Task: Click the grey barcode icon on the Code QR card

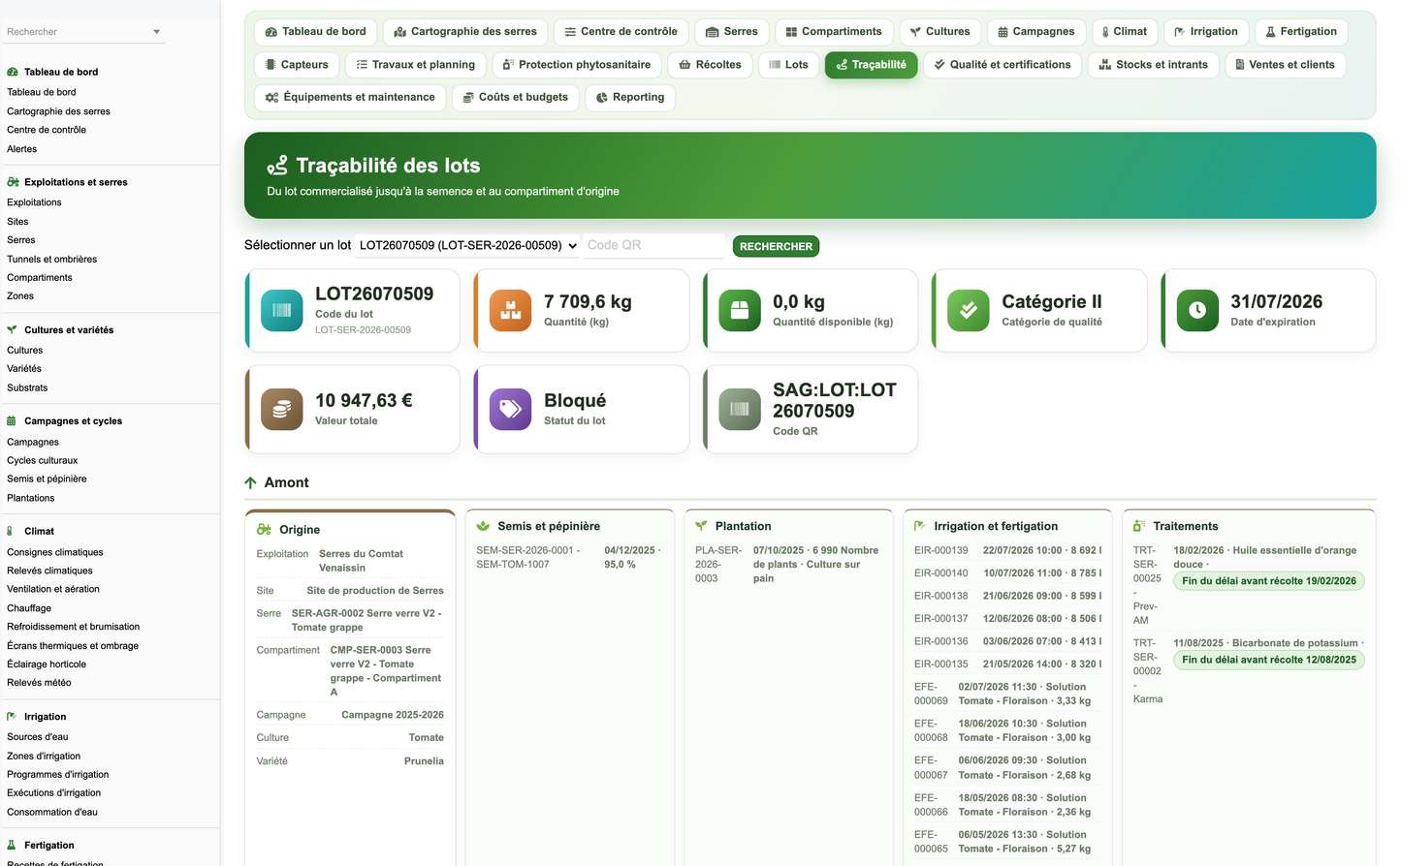Action: tap(740, 410)
